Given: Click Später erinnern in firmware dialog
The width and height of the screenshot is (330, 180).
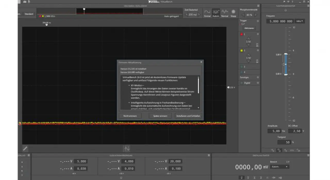Looking at the screenshot, I should tap(160, 116).
